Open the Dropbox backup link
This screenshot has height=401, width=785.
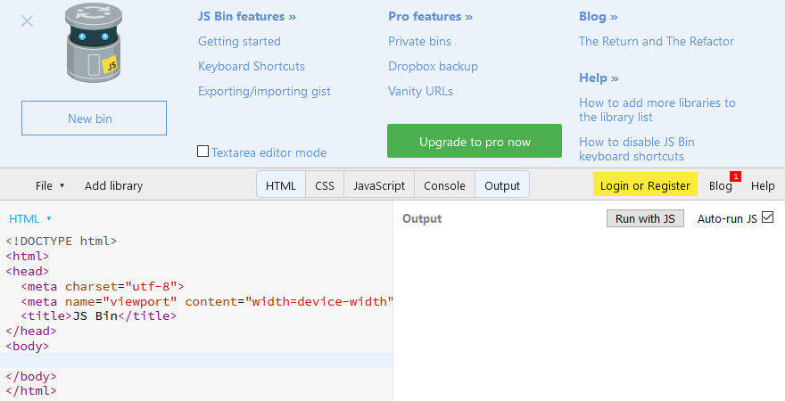pyautogui.click(x=433, y=66)
